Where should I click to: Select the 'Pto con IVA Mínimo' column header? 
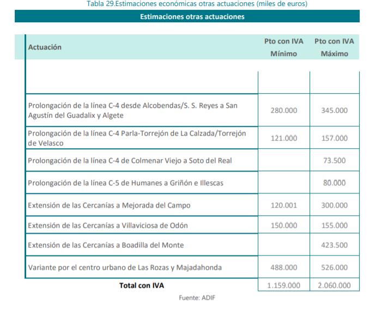(283, 47)
